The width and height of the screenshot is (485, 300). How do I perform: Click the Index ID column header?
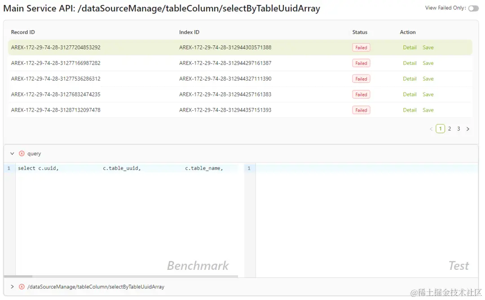point(189,32)
